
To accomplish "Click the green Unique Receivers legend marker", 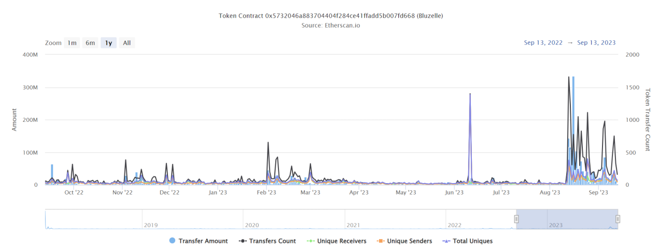I will tap(311, 241).
